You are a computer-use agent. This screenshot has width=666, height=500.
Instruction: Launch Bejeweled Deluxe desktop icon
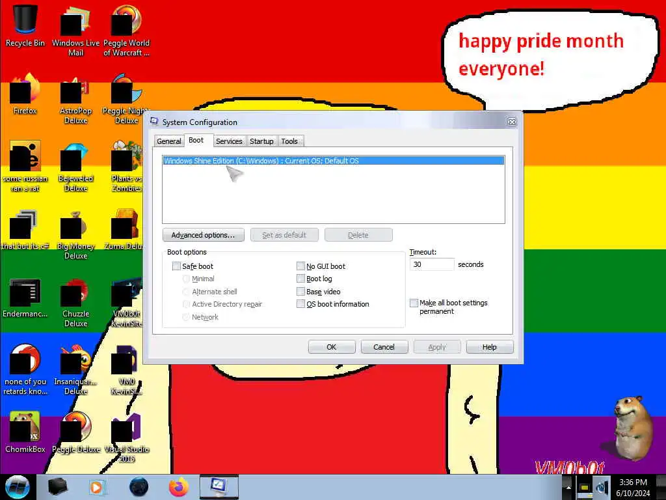coord(75,166)
